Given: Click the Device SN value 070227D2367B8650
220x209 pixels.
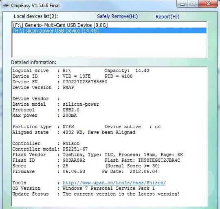Looking at the screenshot, I should (85, 82).
